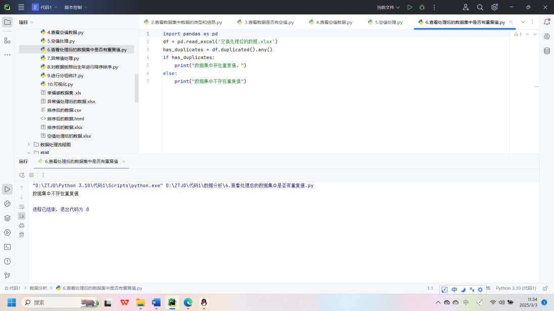Open the 项目 view dropdown

[26, 22]
